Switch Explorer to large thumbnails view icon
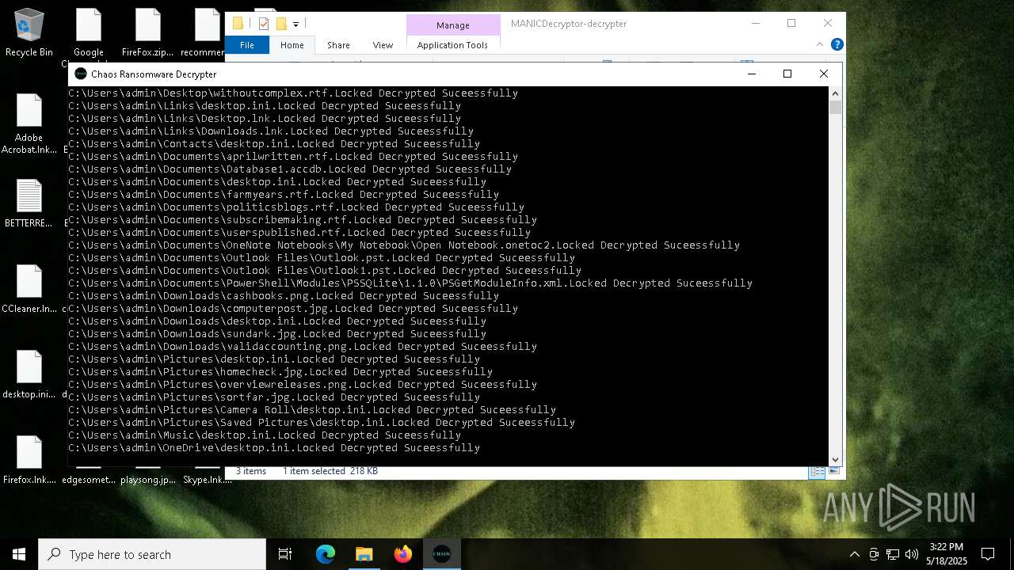Image resolution: width=1014 pixels, height=570 pixels. point(833,471)
